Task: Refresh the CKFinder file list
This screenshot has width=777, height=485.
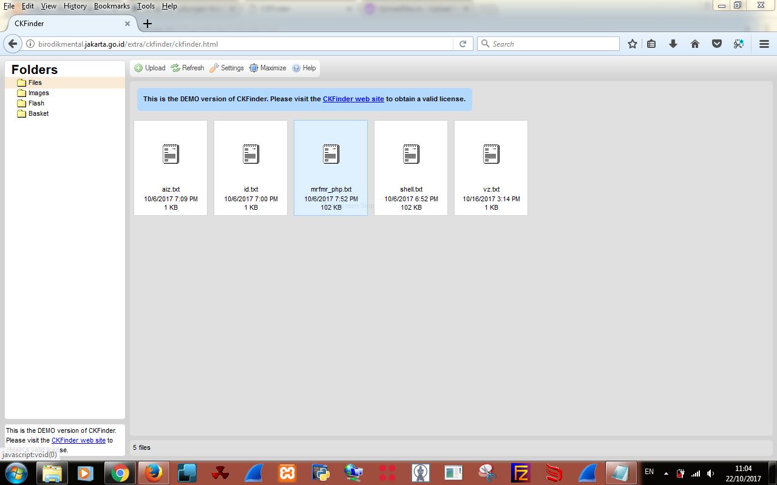Action: [x=188, y=68]
